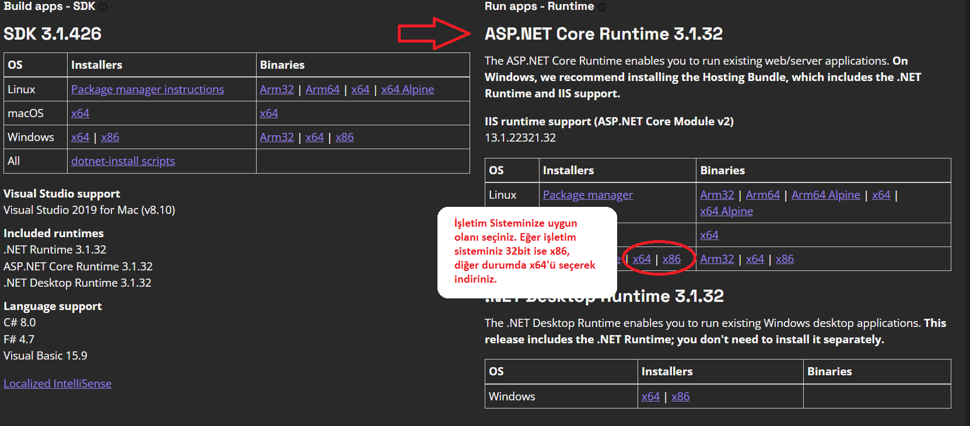Open the Localized IntelliSense link
Image resolution: width=970 pixels, height=426 pixels.
[57, 383]
